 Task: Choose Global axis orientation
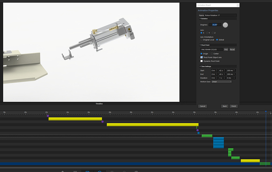tap(217, 40)
